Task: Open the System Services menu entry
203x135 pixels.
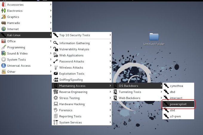Action: [x=81, y=122]
